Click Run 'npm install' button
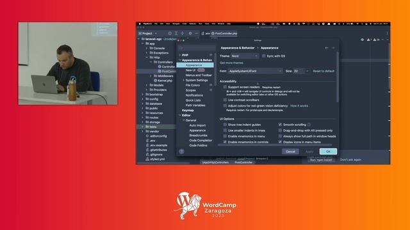 [x=321, y=160]
